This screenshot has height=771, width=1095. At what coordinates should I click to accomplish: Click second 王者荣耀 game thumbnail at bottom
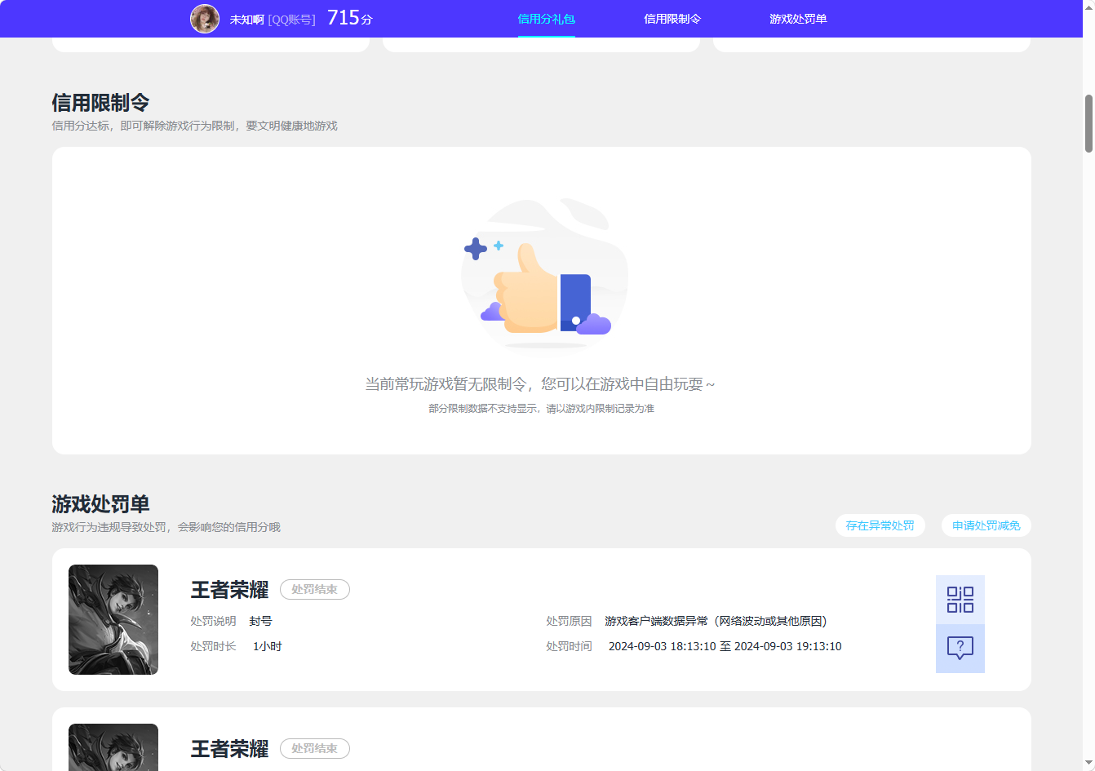(113, 747)
